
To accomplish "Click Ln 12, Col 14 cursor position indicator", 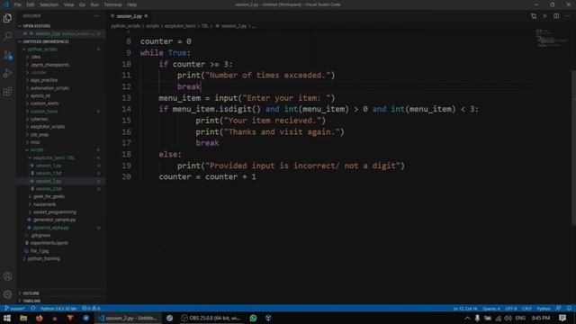I will pyautogui.click(x=465, y=308).
